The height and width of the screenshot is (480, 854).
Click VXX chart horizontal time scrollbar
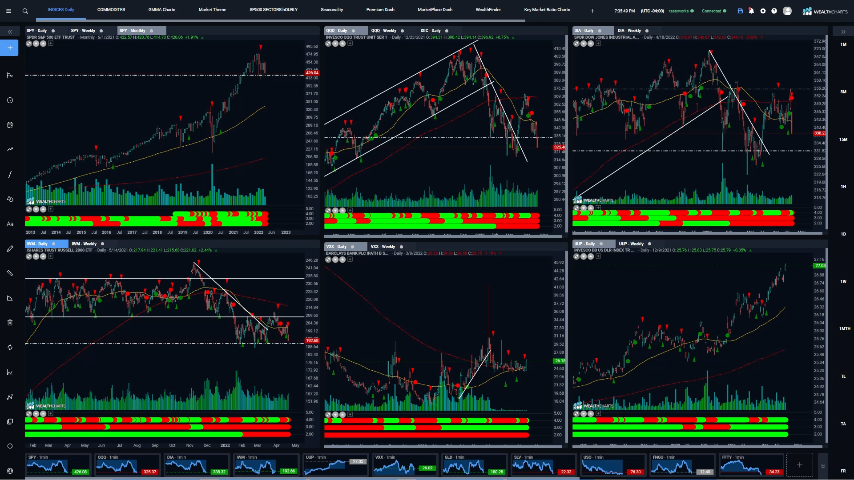443,447
